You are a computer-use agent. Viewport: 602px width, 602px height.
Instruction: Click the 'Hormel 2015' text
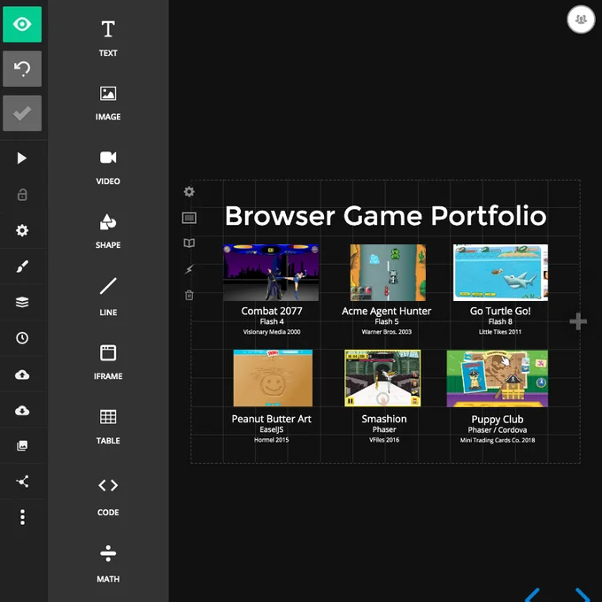pos(271,440)
